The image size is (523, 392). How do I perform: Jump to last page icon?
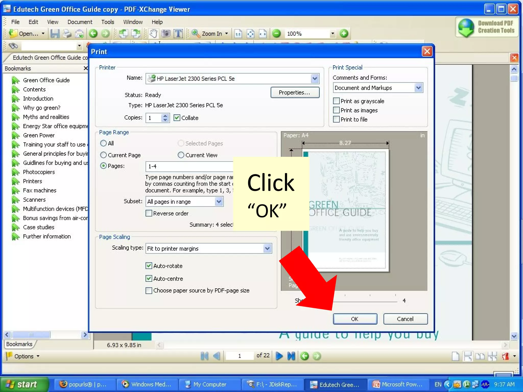(x=291, y=356)
